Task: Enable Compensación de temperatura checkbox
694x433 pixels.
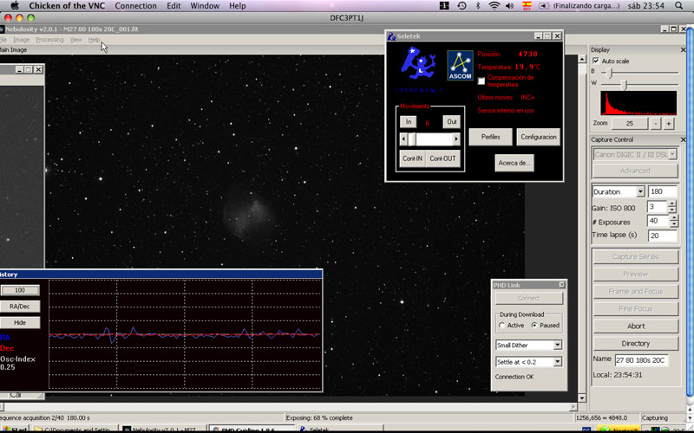Action: pos(481,81)
